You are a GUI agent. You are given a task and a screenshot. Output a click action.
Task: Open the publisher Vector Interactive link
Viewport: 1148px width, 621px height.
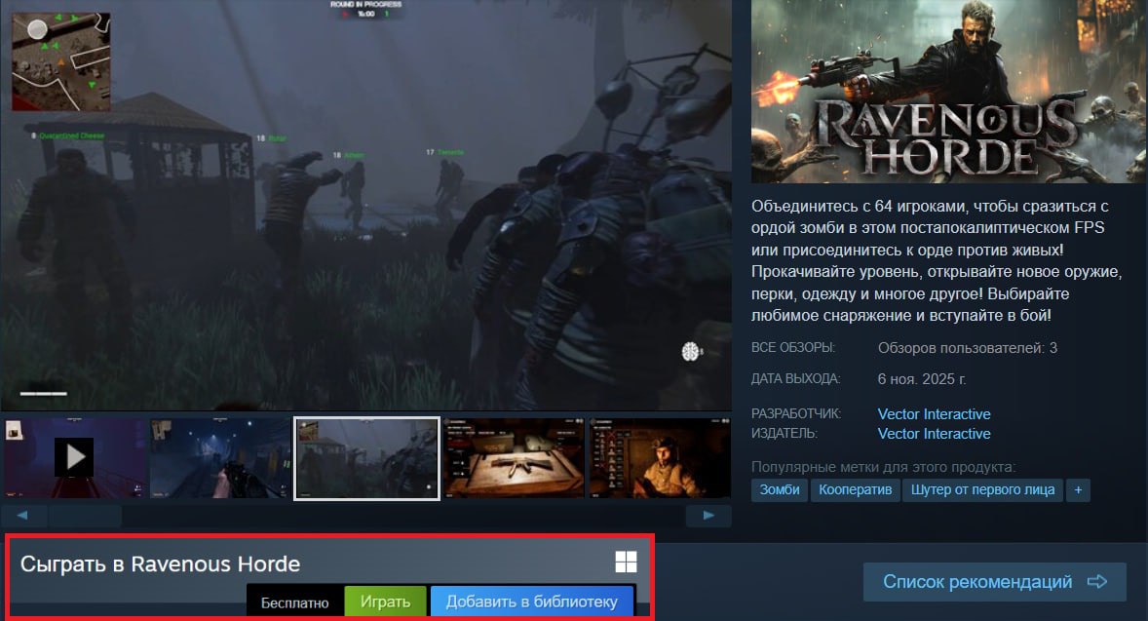click(x=934, y=434)
